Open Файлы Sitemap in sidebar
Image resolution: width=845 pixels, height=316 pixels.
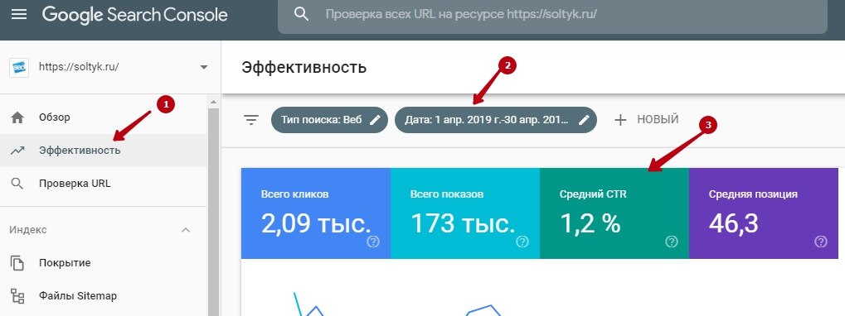[x=104, y=296]
